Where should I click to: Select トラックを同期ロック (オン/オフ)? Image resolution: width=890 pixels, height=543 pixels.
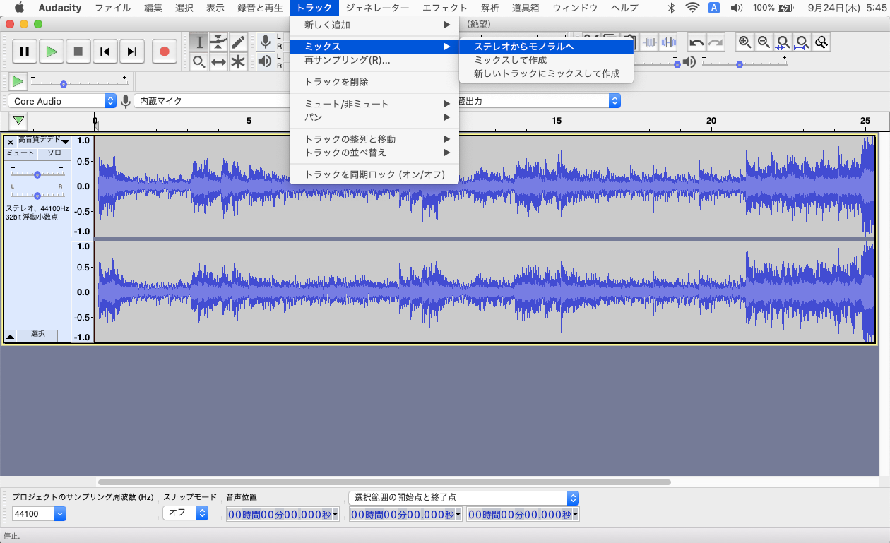[x=374, y=174]
